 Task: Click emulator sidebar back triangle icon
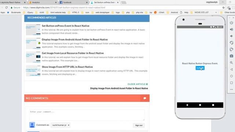(x=231, y=69)
